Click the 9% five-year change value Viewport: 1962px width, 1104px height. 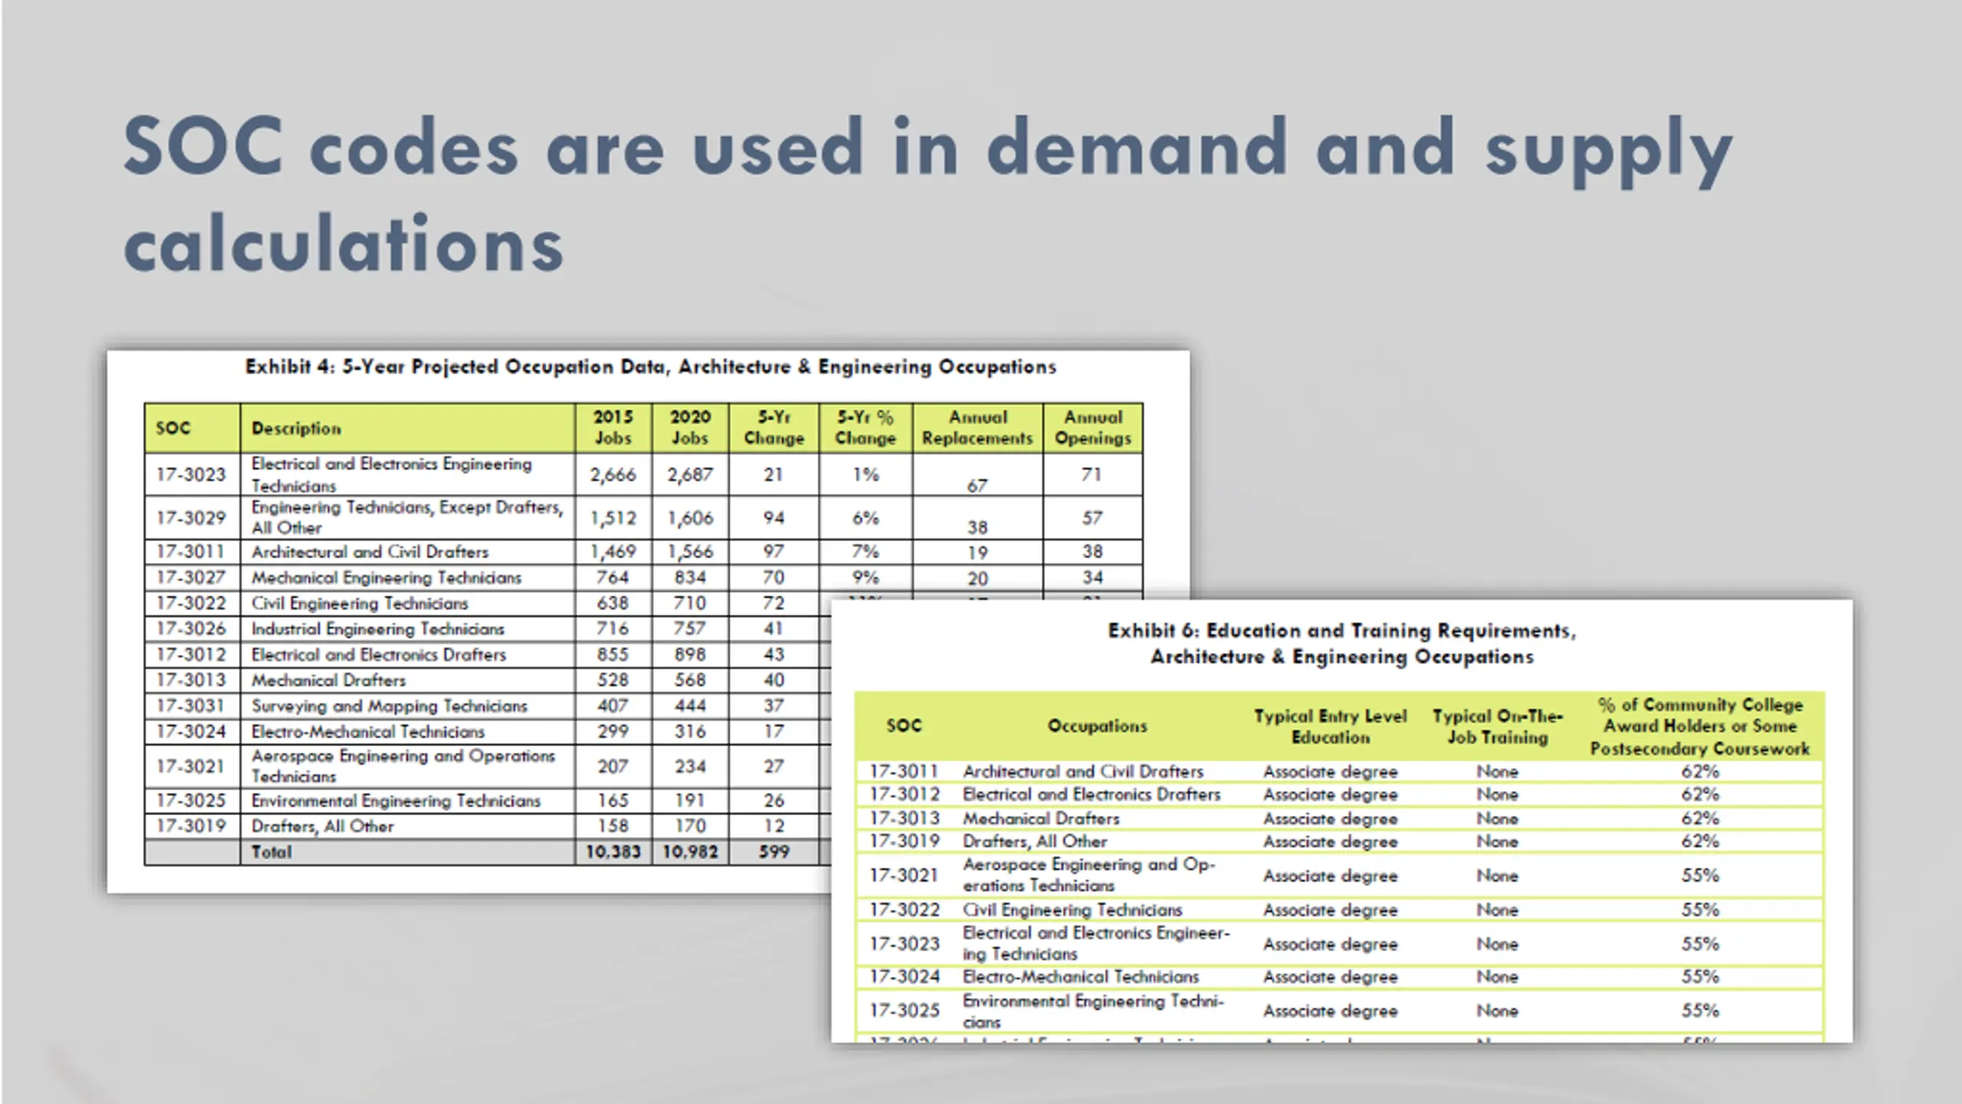865,577
